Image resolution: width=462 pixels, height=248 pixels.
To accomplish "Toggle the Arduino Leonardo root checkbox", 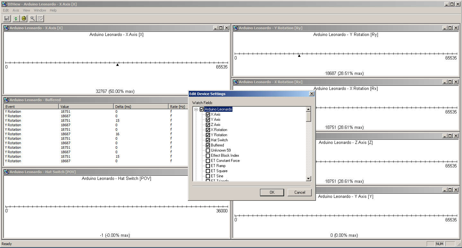I will pyautogui.click(x=202, y=109).
